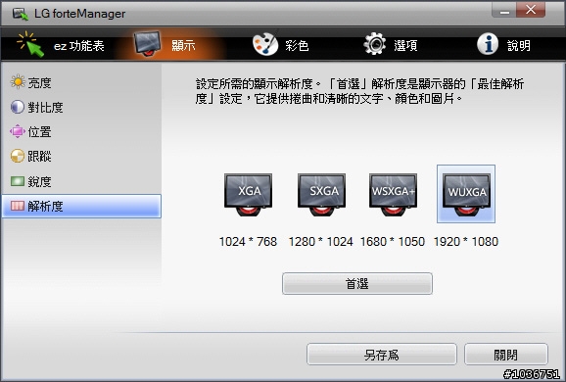The height and width of the screenshot is (382, 566).
Task: Click the 1920 * 1080 label
Action: pos(466,242)
